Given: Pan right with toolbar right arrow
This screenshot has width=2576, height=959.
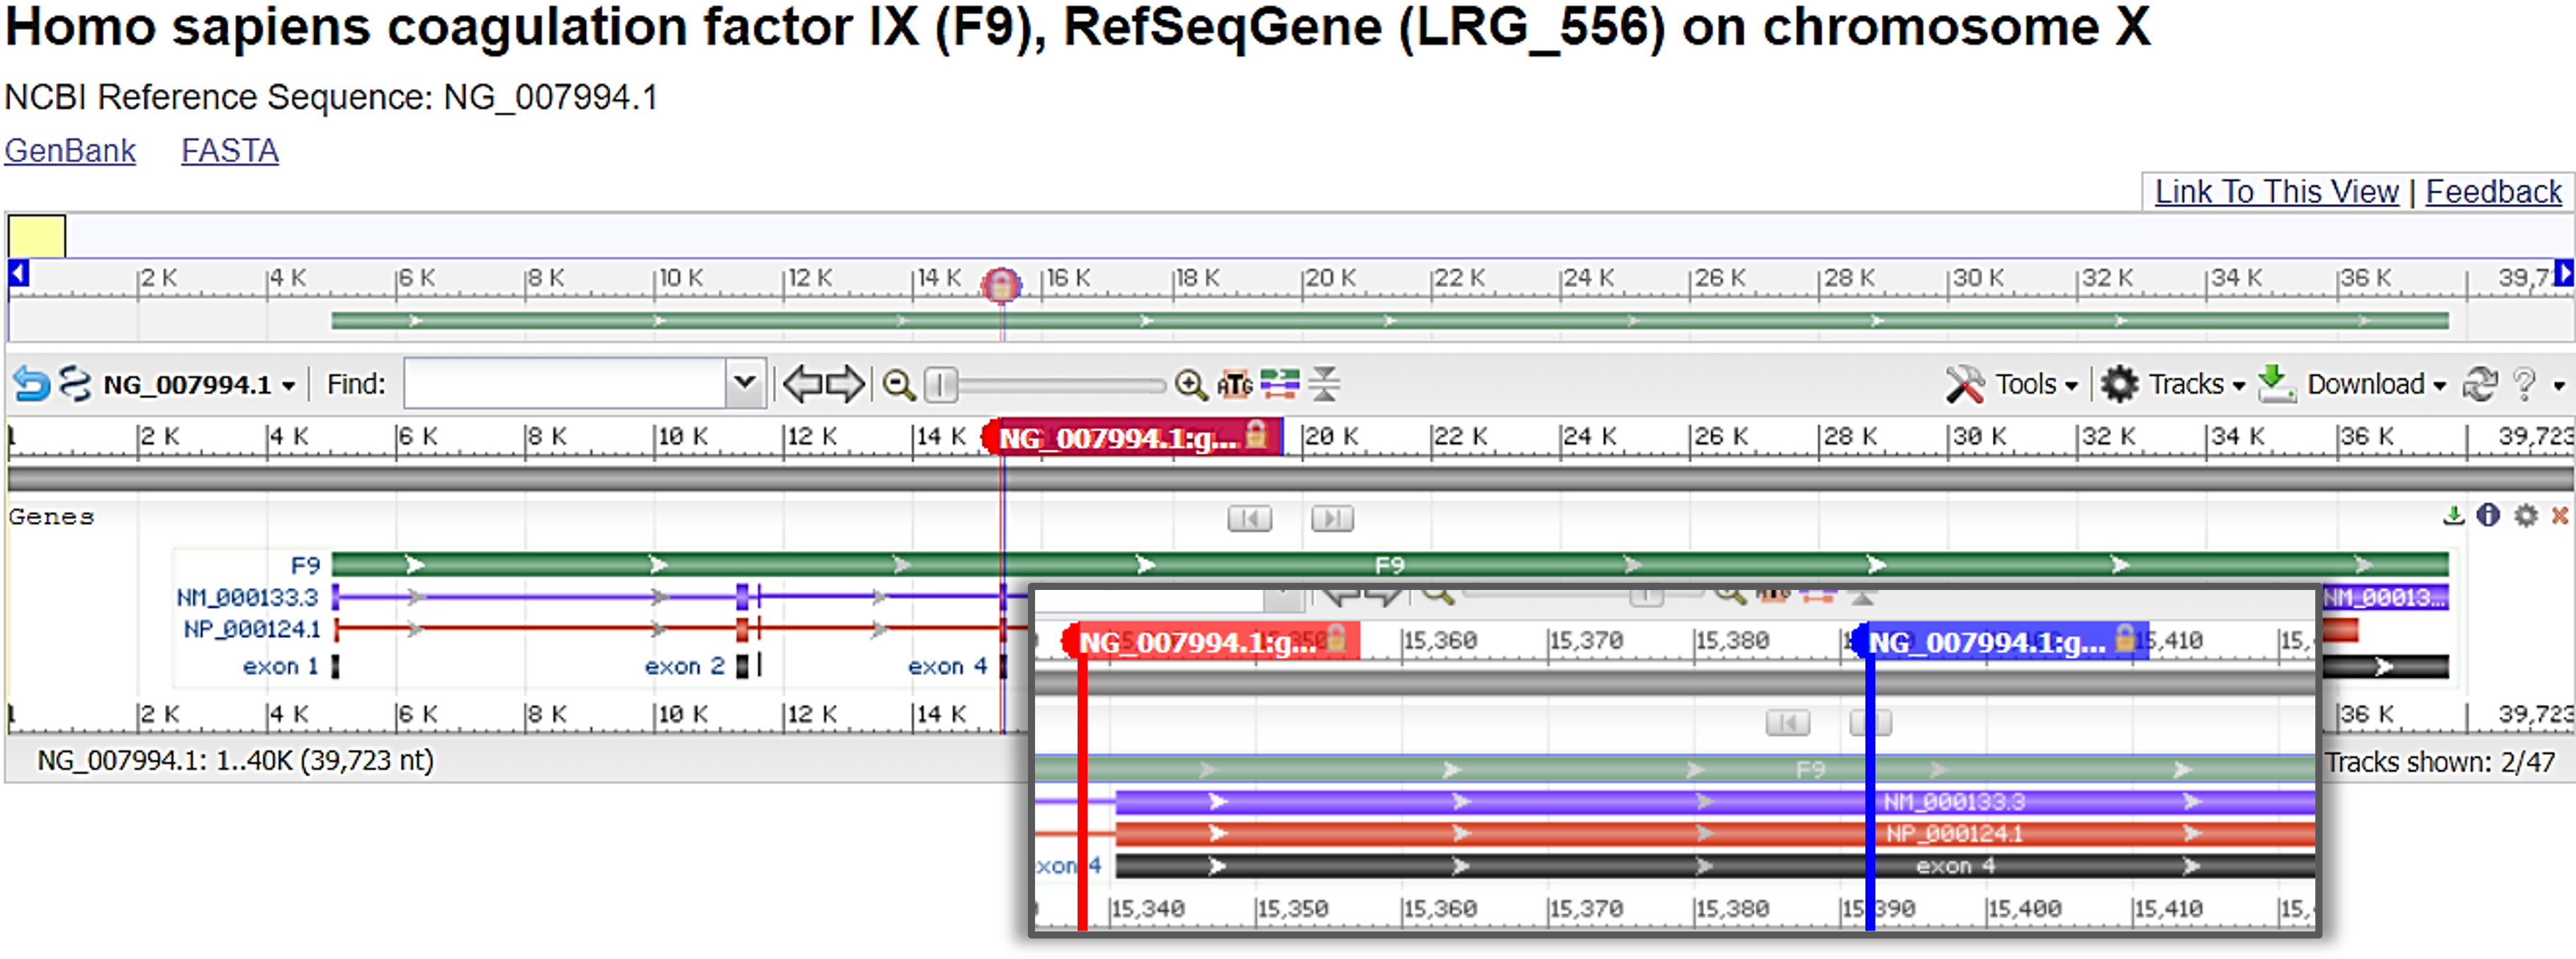Looking at the screenshot, I should pyautogui.click(x=845, y=384).
